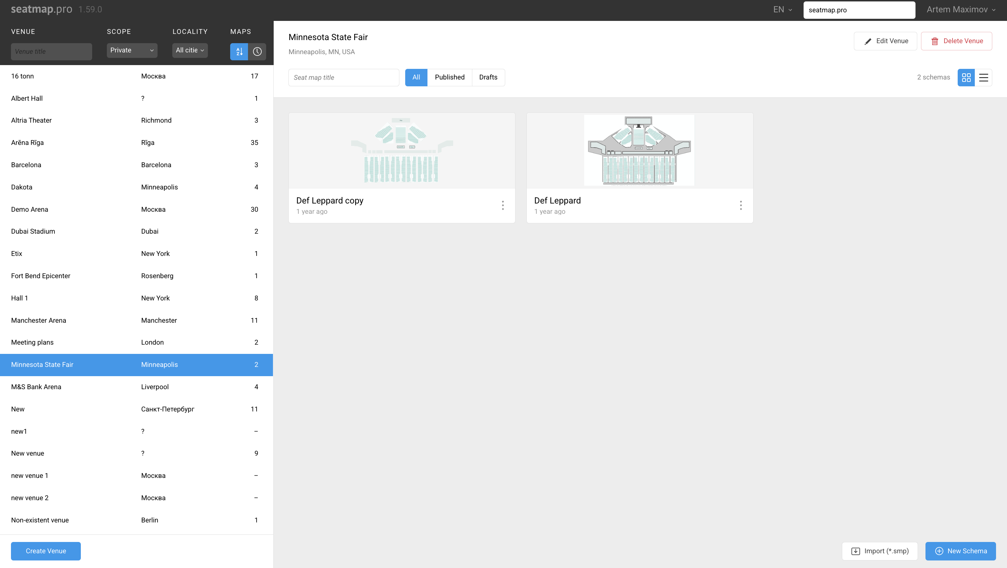Open three-dot menu for Def Leppard
Screen dimensions: 1007x568
click(x=741, y=205)
